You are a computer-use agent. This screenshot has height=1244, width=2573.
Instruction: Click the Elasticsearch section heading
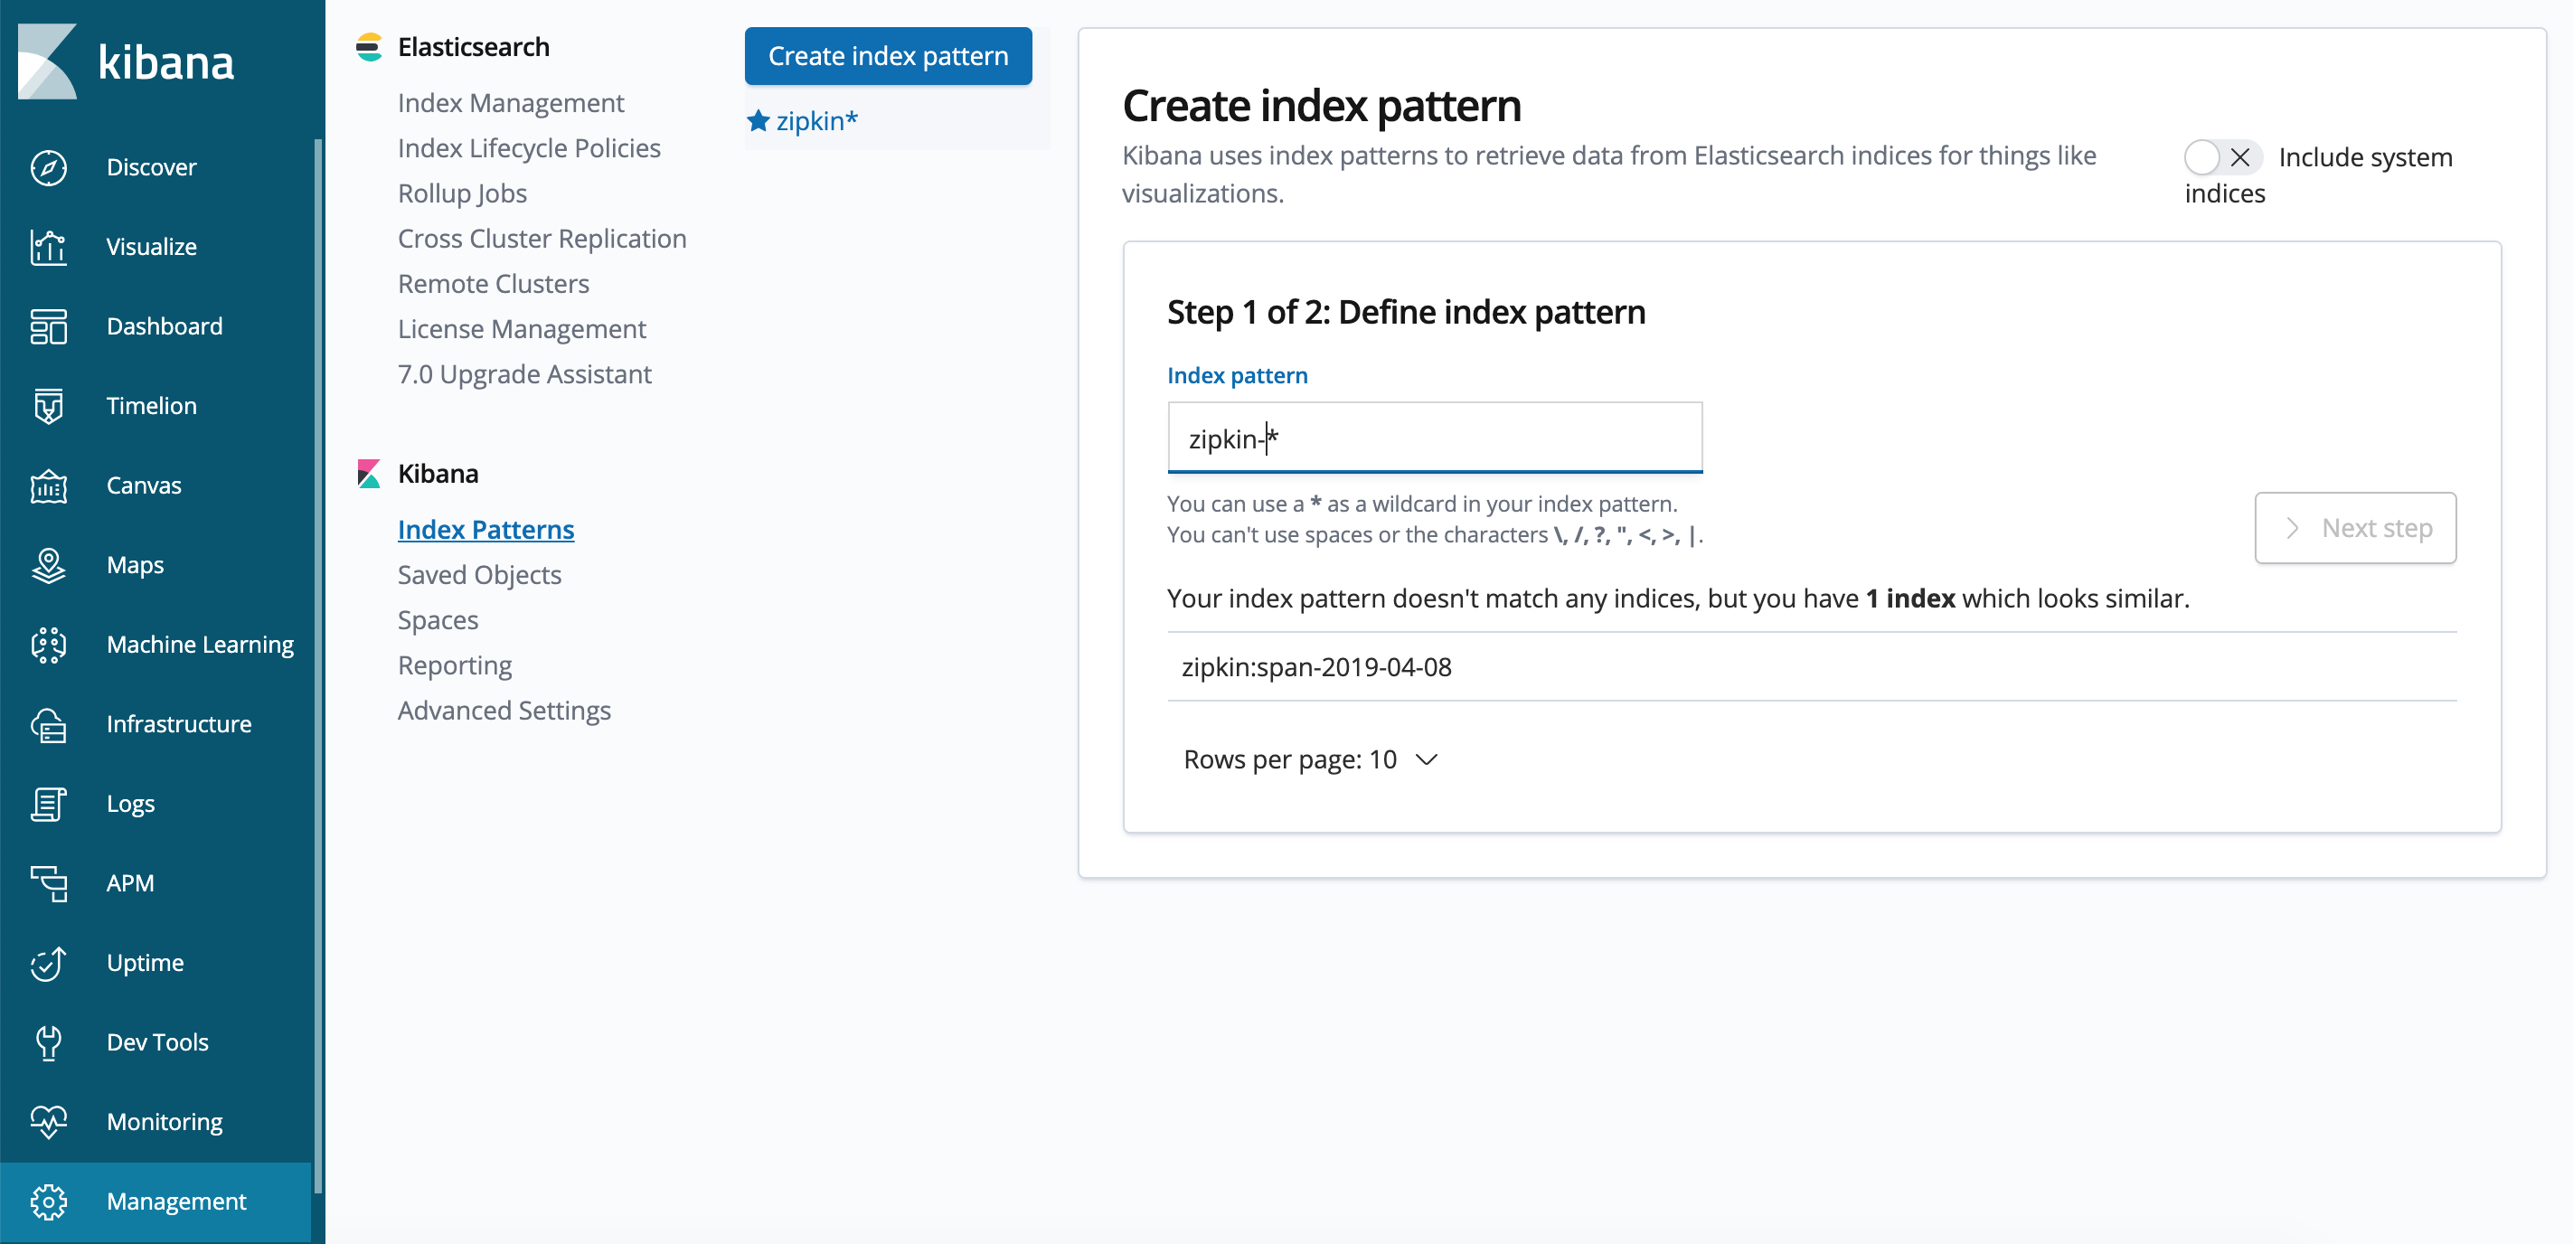pos(474,47)
